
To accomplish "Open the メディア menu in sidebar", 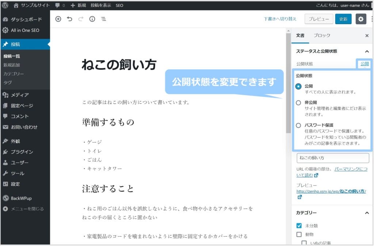I will [x=20, y=95].
